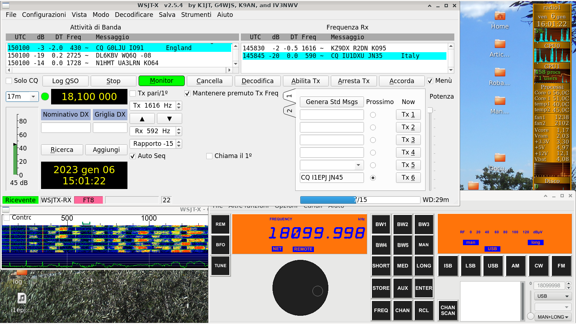Open the Vista menu
This screenshot has width=576, height=324.
79,15
